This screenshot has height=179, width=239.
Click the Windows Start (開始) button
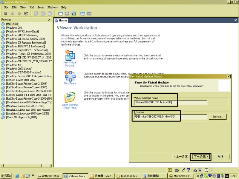coord(6,176)
